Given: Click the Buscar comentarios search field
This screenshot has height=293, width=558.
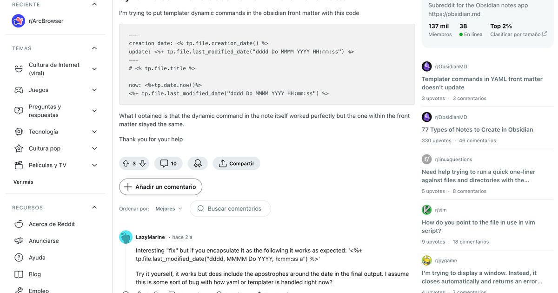Looking at the screenshot, I should 230,208.
